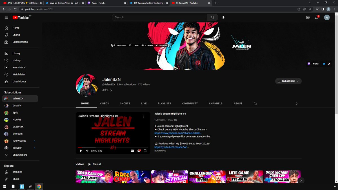Reload the page in browser
Viewport: 338px width, 190px height.
point(15,9)
